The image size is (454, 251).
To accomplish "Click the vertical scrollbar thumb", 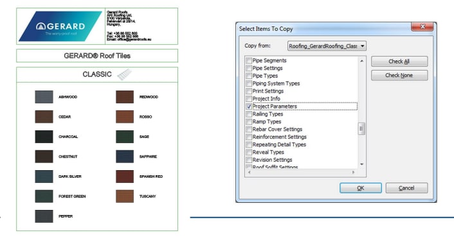I will click(x=361, y=128).
